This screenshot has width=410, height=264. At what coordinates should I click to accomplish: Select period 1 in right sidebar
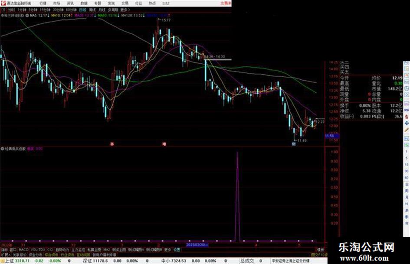(407, 151)
